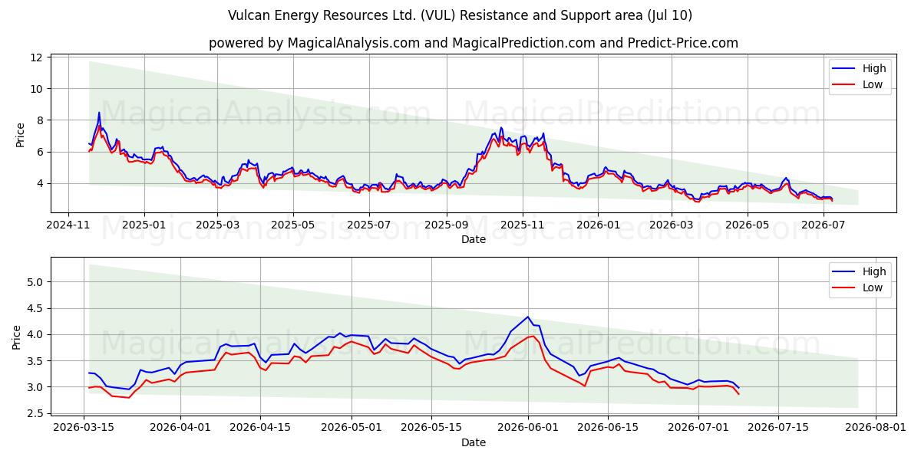The image size is (921, 460).
Task: Click the '2026-08-01' label on the bottom x-axis
Action: 874,429
